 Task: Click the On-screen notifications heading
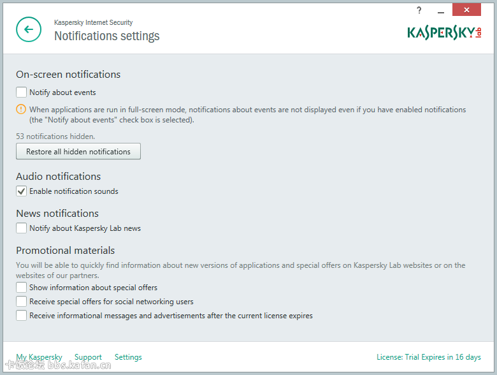68,74
